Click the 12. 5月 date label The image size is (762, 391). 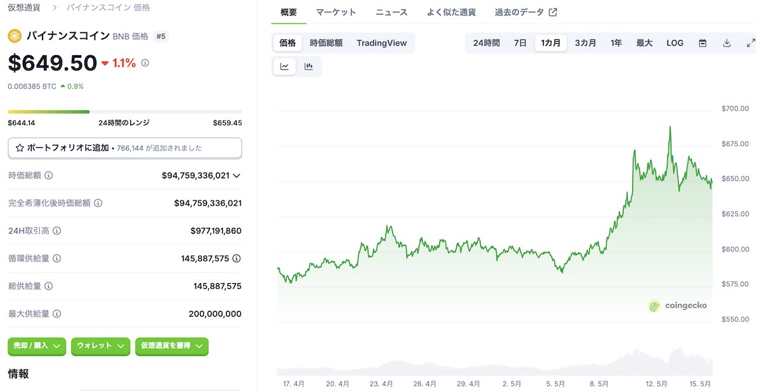point(657,384)
